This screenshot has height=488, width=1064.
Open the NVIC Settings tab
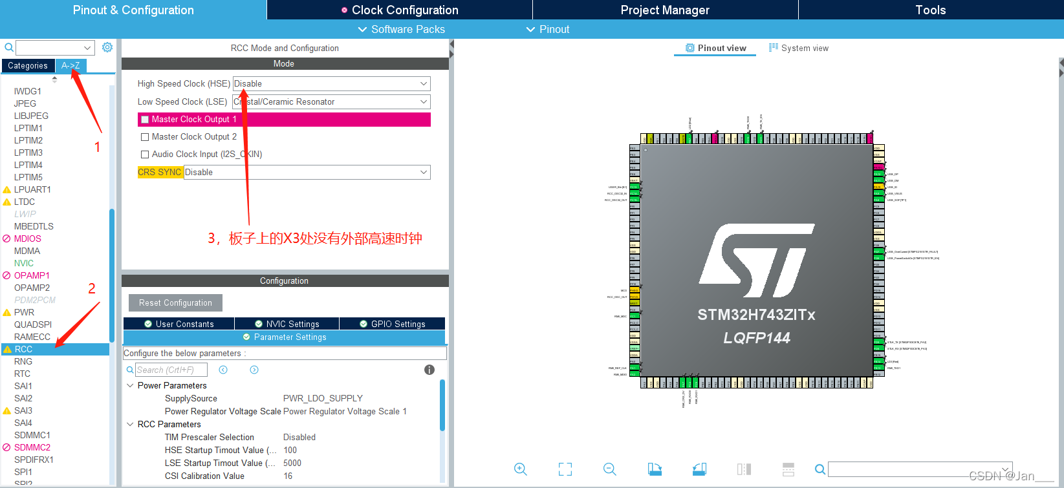click(x=287, y=324)
